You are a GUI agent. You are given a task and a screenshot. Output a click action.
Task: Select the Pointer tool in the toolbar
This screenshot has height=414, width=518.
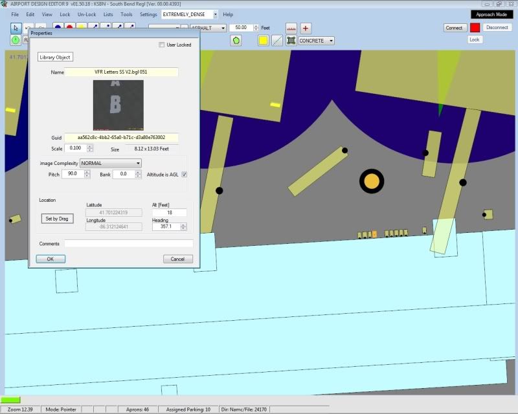(x=14, y=28)
